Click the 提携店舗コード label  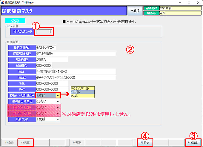[23, 32]
